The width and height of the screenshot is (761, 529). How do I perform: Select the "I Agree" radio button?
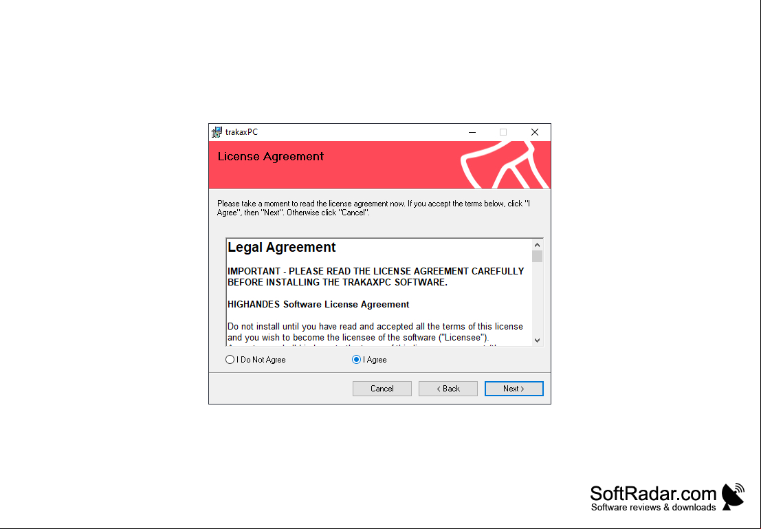(x=356, y=360)
